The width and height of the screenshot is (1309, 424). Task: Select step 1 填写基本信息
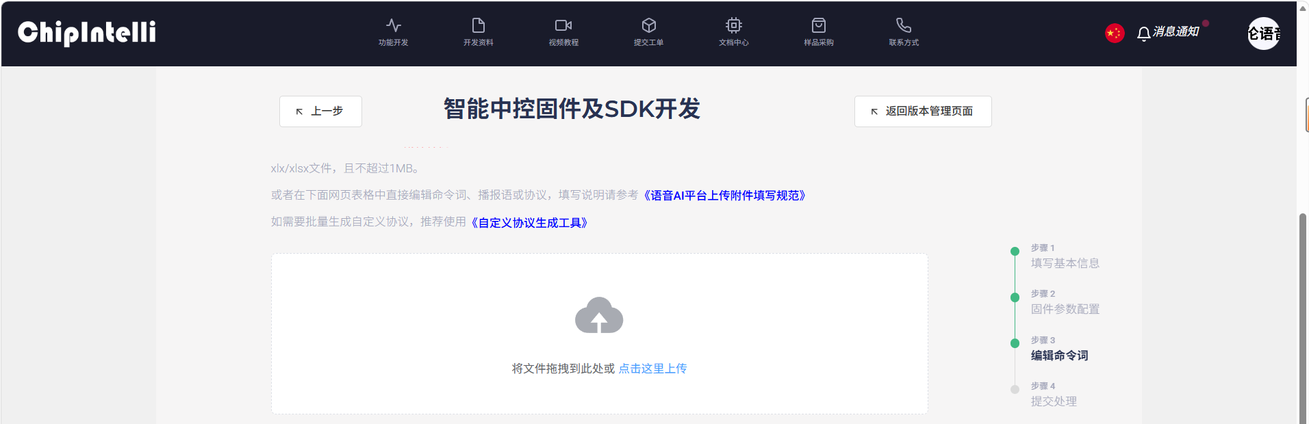click(1065, 263)
